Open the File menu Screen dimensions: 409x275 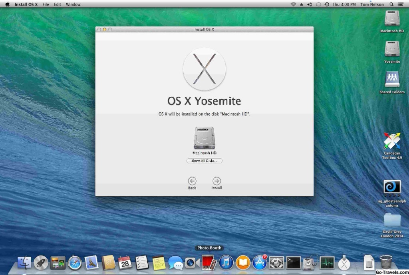(46, 4)
